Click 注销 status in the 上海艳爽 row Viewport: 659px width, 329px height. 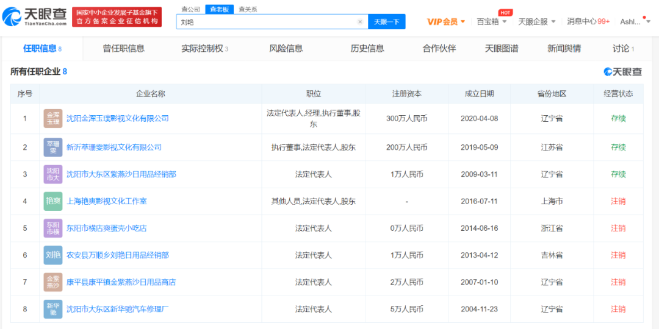pos(618,202)
